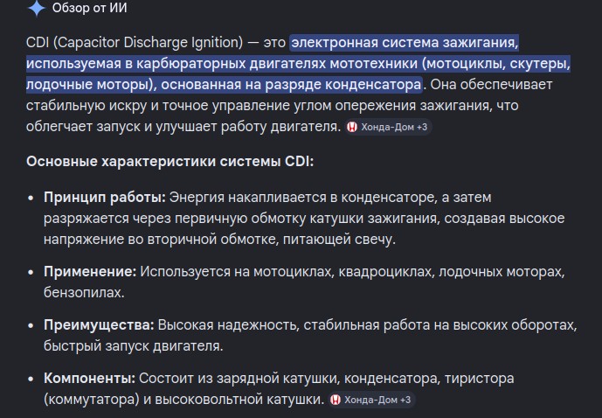Select the "Компоненты:" bullet label
The width and height of the screenshot is (602, 418).
(x=90, y=379)
